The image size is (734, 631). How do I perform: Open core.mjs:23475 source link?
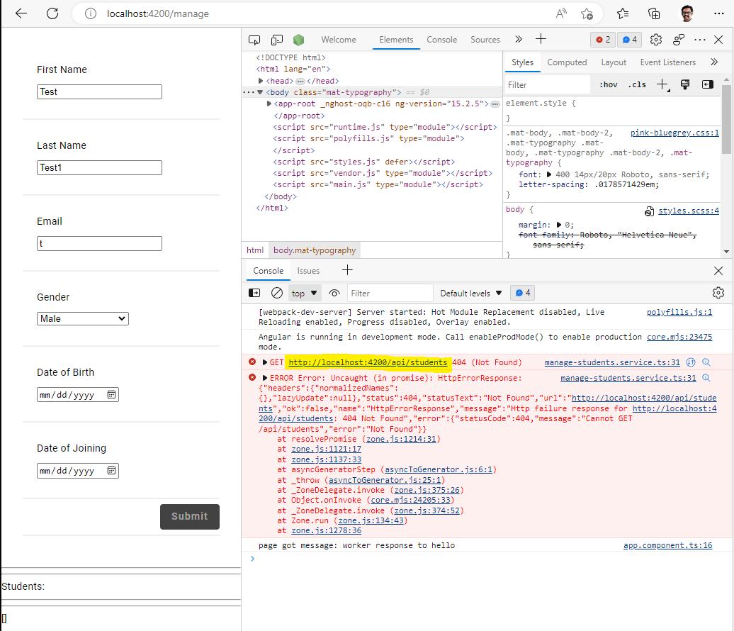pos(679,337)
